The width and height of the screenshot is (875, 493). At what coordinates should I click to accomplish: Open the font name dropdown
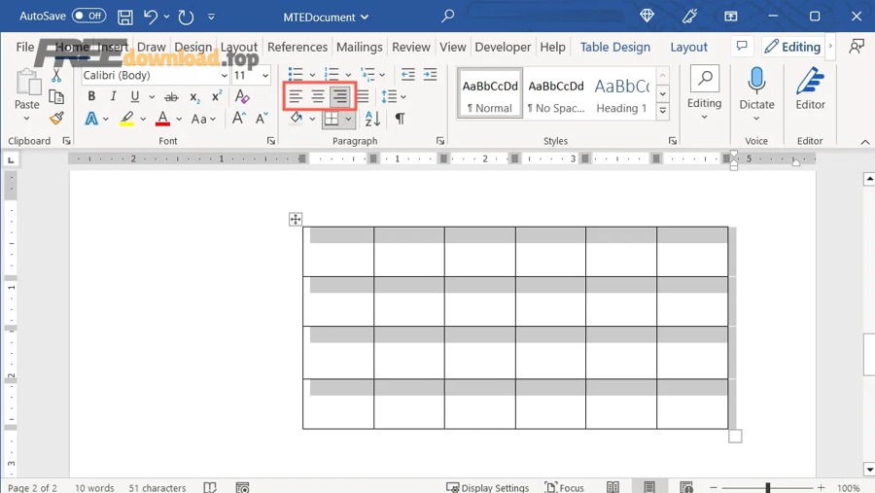point(224,76)
